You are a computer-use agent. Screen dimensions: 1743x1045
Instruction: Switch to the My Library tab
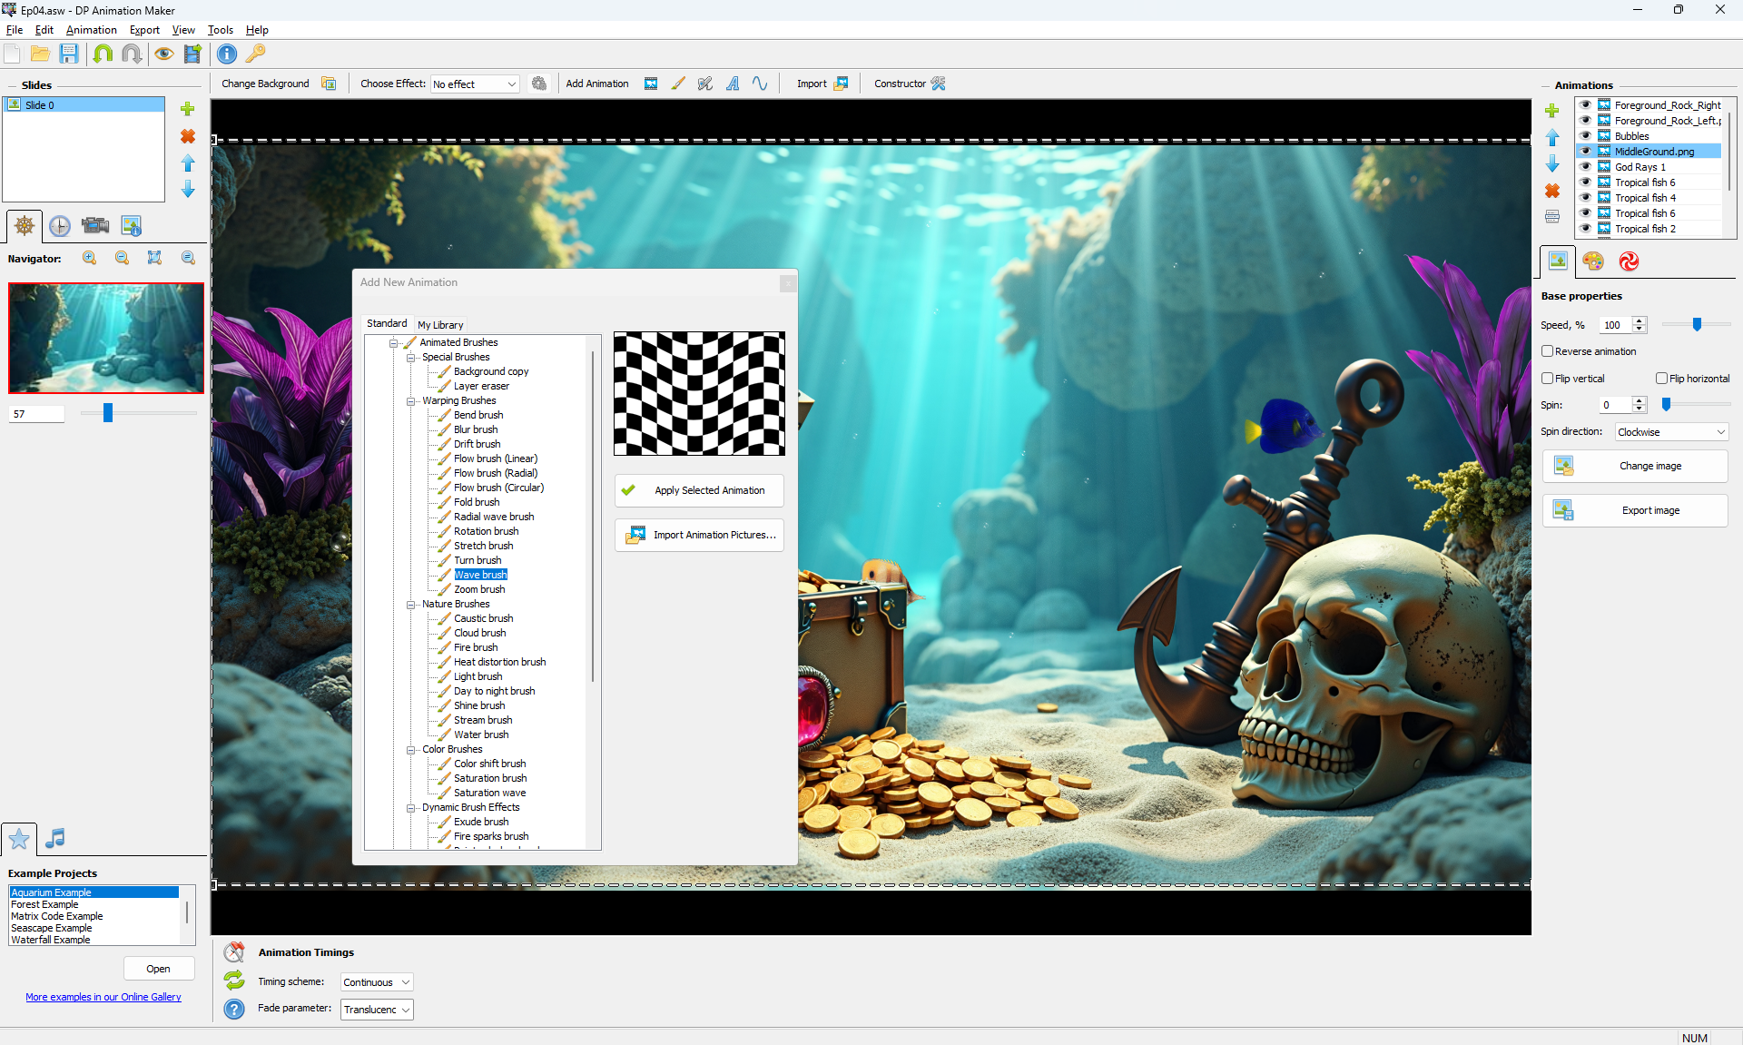(440, 324)
